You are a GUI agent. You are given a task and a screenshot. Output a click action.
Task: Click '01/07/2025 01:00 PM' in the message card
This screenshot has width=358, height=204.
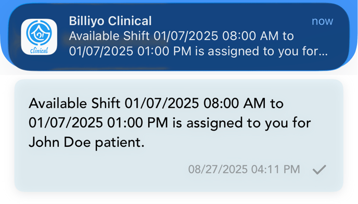point(98,123)
